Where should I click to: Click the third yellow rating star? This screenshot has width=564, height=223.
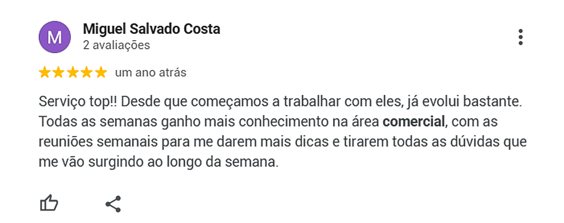72,73
